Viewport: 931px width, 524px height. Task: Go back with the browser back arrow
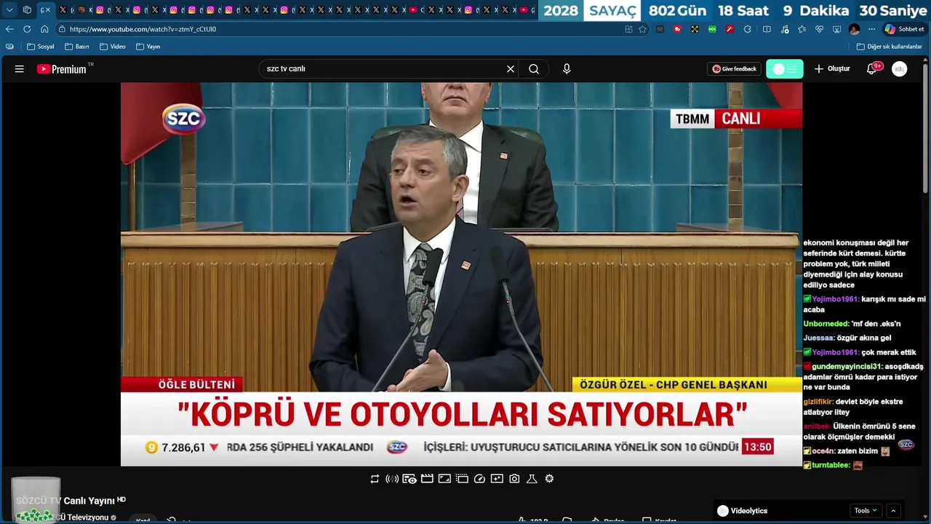pyautogui.click(x=9, y=29)
